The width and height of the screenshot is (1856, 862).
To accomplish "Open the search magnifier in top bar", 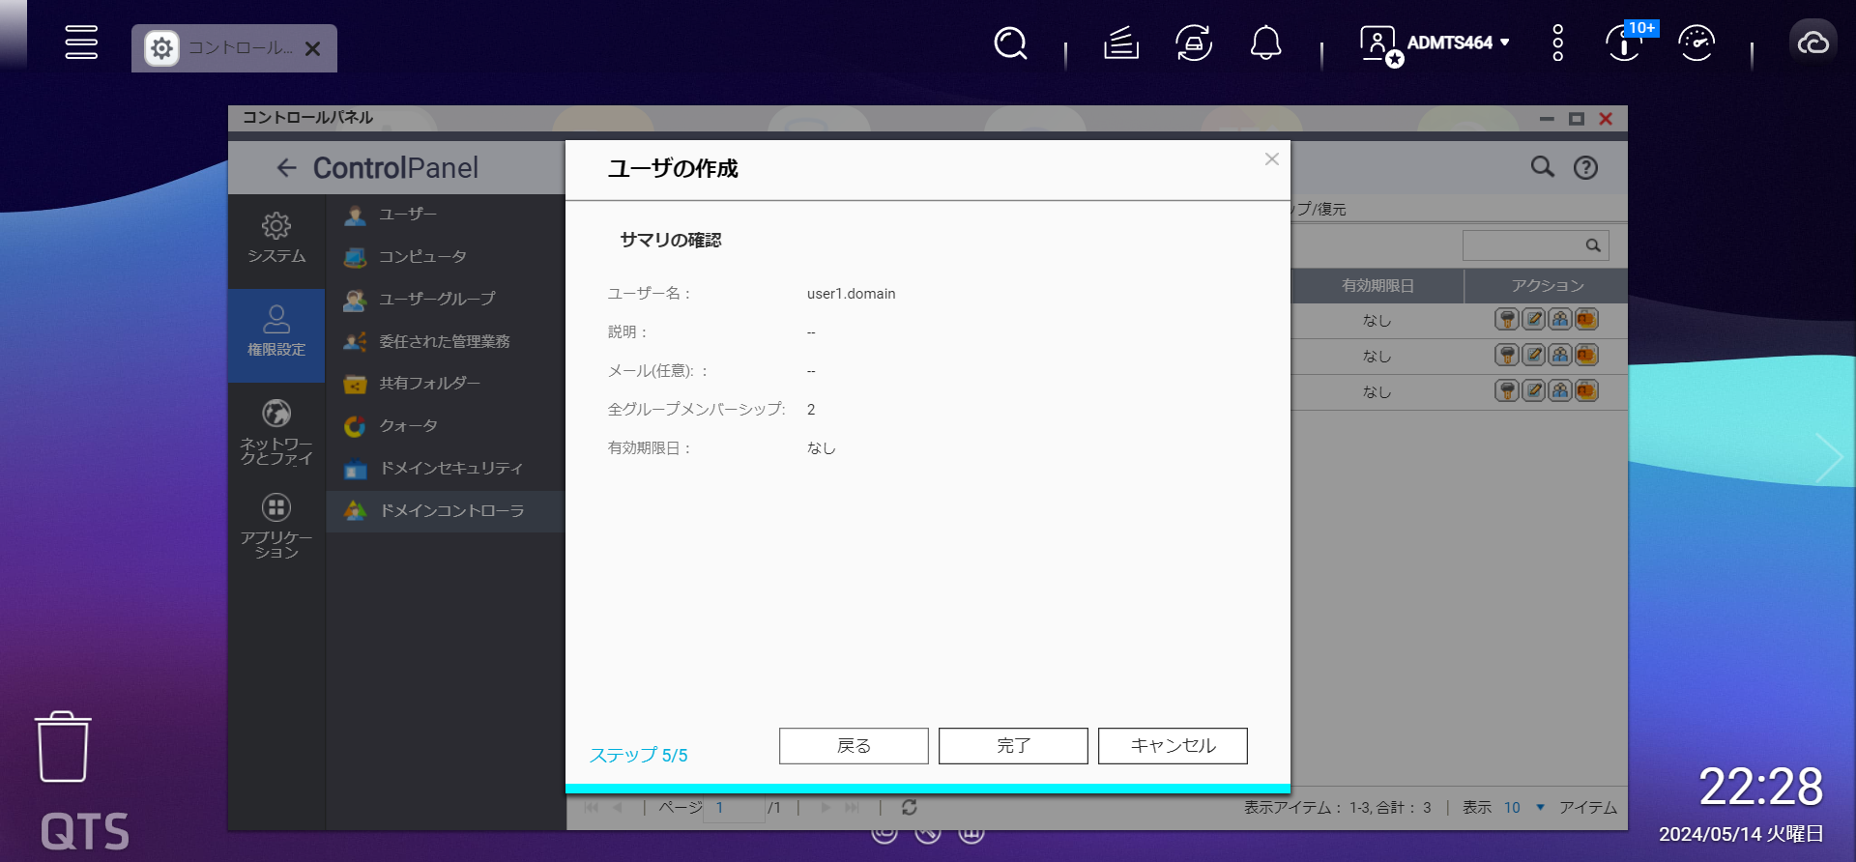I will (x=1010, y=43).
